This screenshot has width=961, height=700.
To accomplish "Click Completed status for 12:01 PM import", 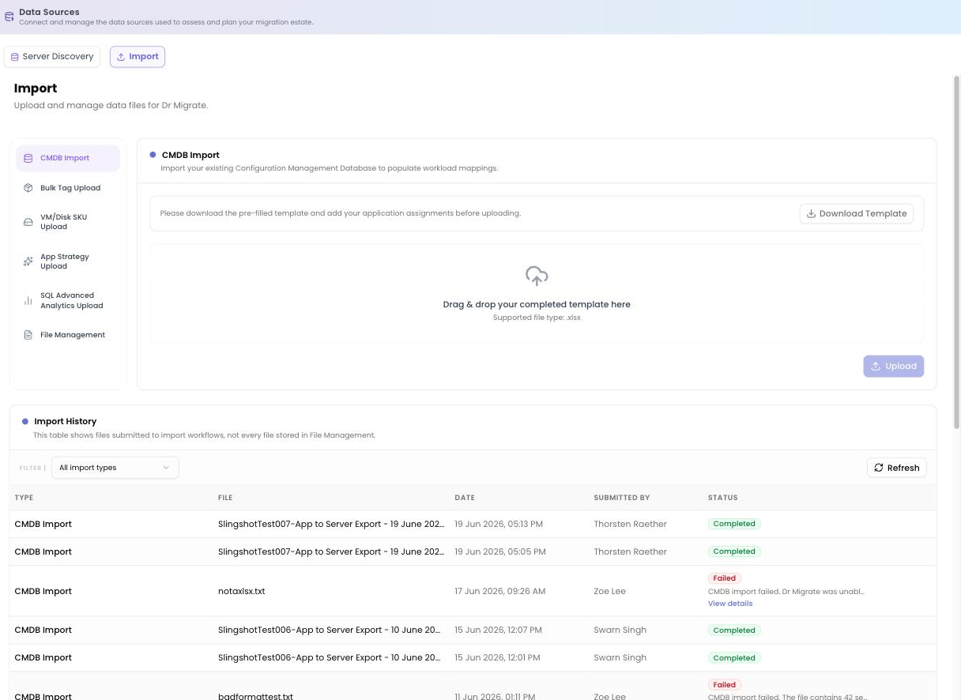I will pos(734,657).
